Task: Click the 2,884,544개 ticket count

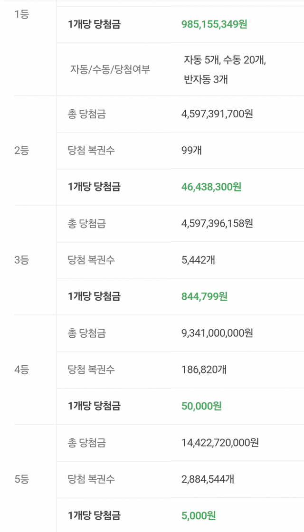Action: (208, 479)
